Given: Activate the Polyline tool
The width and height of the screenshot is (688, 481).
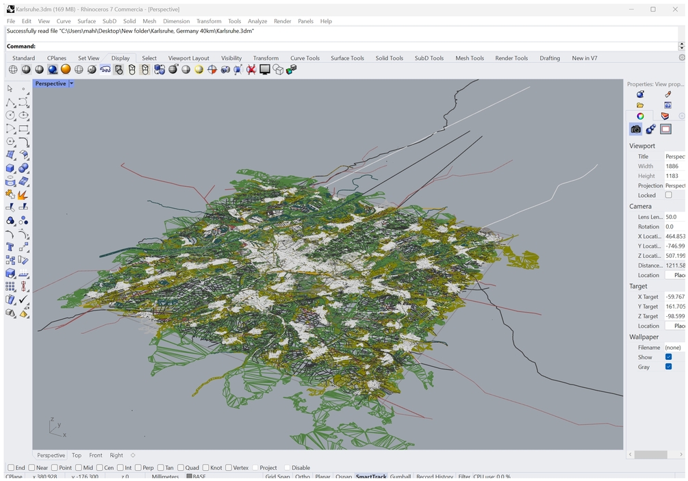Looking at the screenshot, I should [10, 103].
